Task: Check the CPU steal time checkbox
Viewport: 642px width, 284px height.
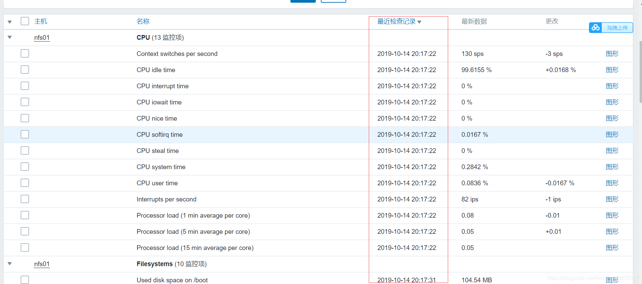Action: 25,151
